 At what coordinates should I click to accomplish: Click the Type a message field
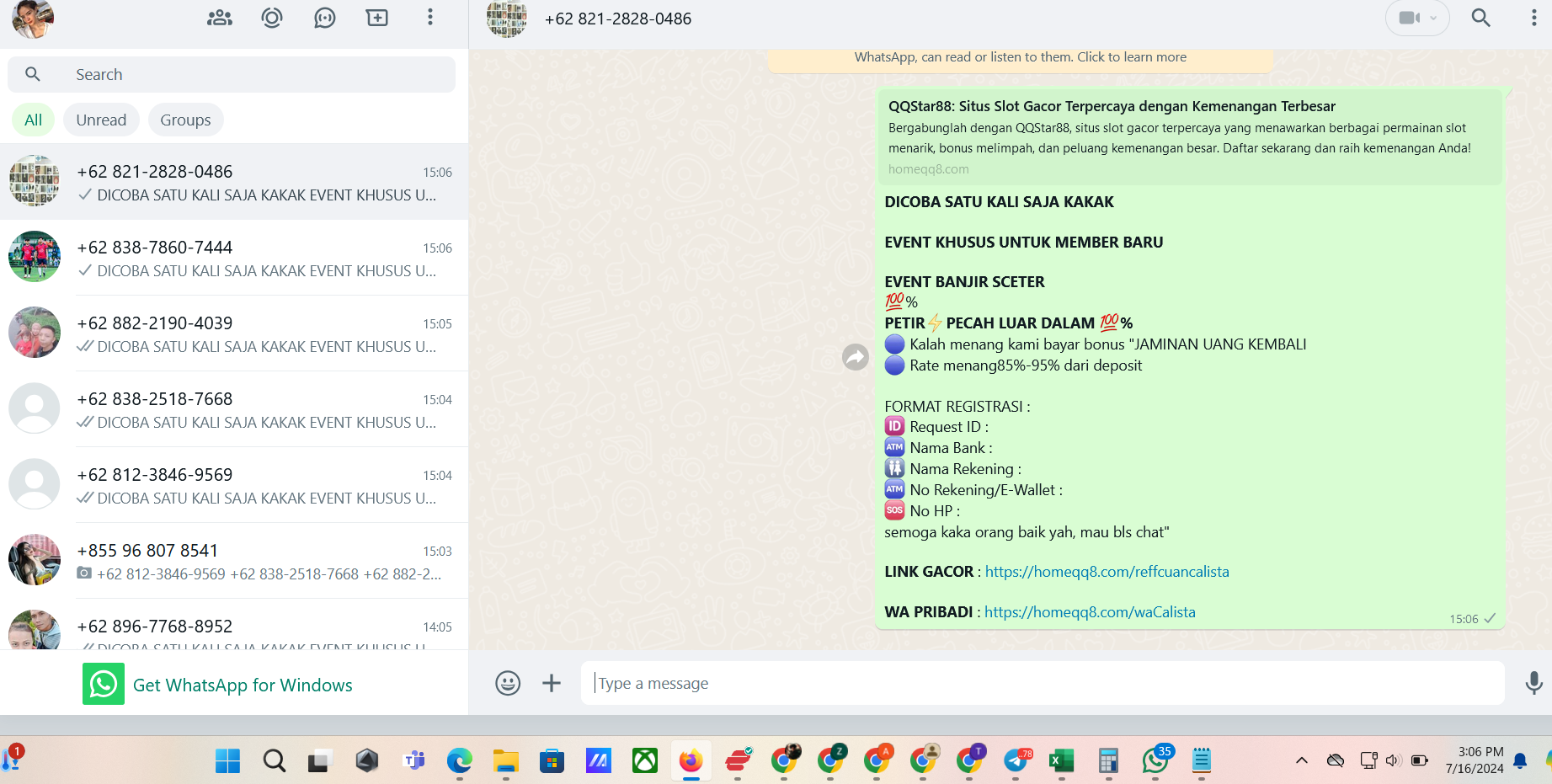pos(1043,683)
